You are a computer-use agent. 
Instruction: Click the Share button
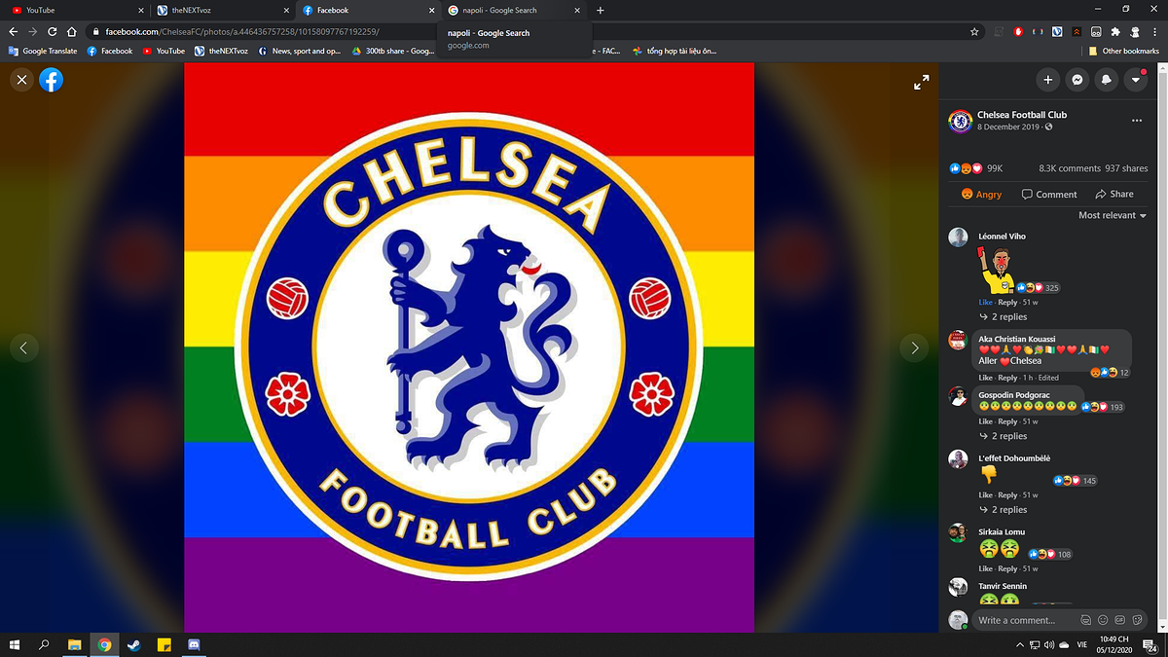(1114, 194)
